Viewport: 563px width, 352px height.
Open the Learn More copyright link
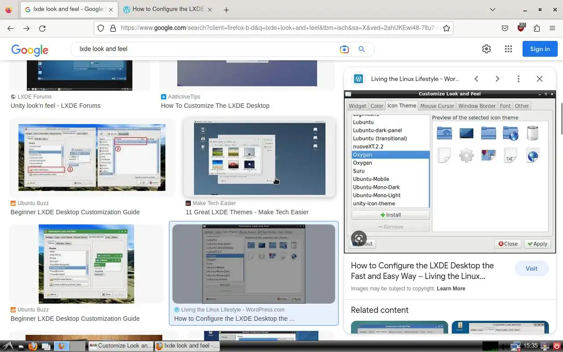(451, 289)
